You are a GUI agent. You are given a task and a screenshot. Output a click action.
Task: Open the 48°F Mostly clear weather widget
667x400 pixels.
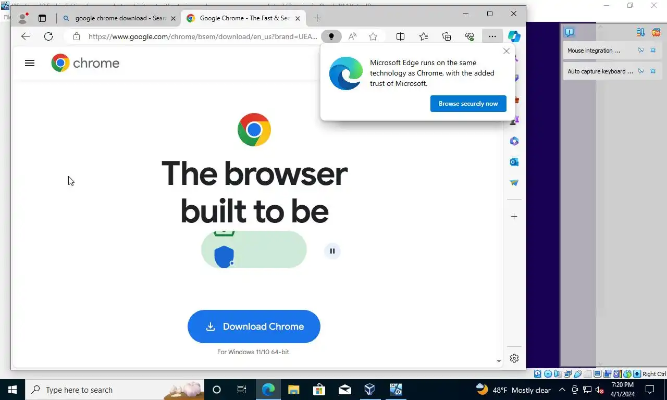point(513,390)
